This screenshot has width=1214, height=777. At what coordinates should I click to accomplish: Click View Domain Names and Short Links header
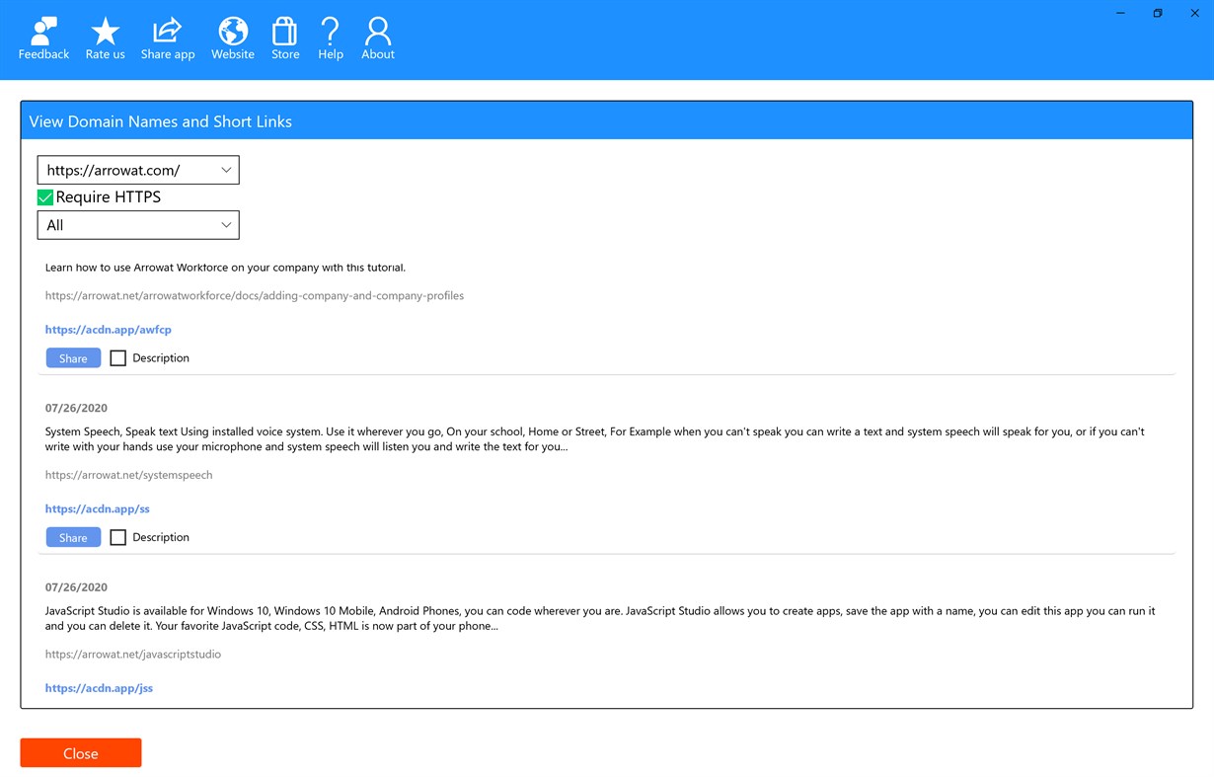point(161,121)
